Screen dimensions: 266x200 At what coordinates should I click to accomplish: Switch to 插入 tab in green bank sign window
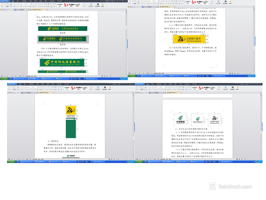pyautogui.click(x=18, y=1)
